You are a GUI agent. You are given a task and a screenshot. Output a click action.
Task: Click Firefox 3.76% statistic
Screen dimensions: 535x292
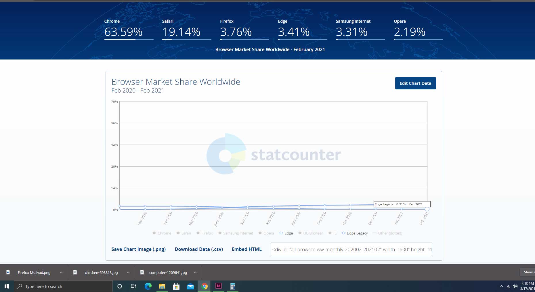(x=244, y=29)
